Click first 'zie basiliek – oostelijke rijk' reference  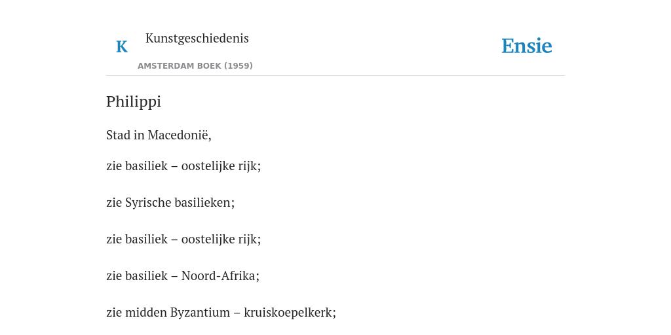183,166
